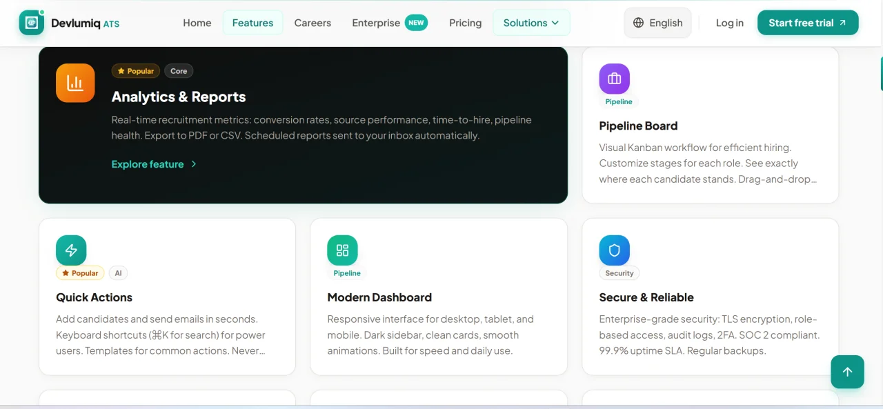Click the Devlumiq ATS brand name

coord(86,23)
